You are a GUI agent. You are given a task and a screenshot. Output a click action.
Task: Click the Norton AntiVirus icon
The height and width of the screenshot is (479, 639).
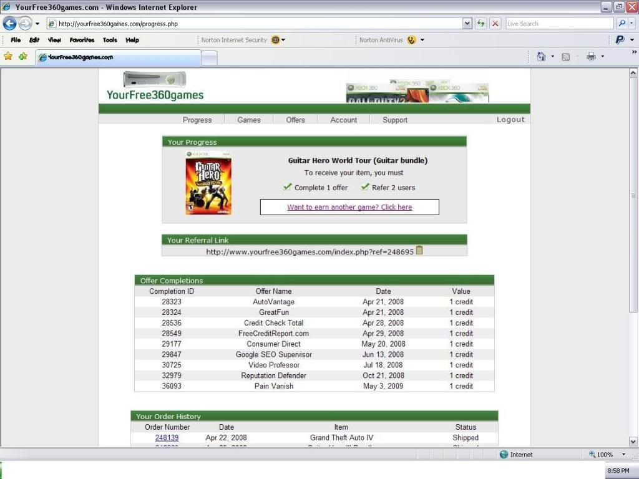pos(412,40)
